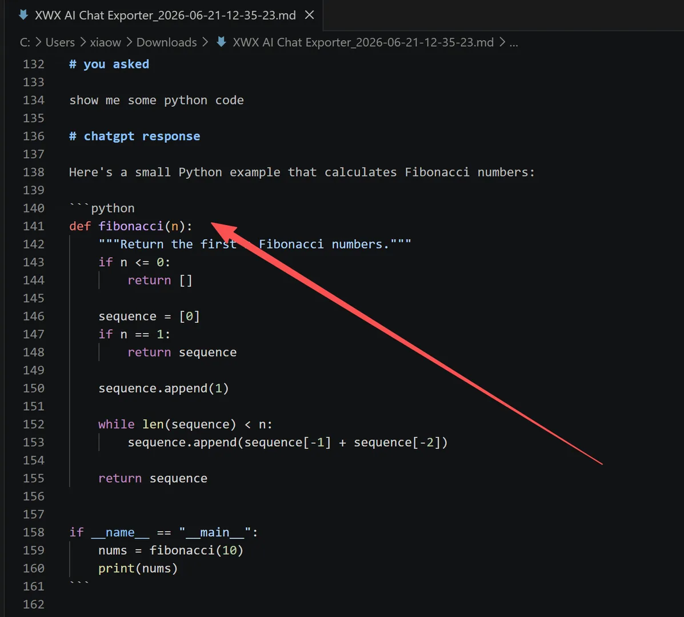Click the '# chatgpt response' heading
This screenshot has height=617, width=684.
(134, 136)
